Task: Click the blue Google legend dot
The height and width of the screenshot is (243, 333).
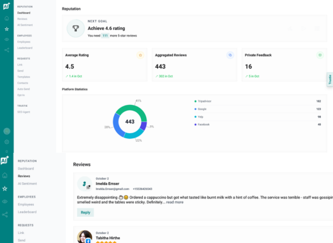Action: click(195, 109)
